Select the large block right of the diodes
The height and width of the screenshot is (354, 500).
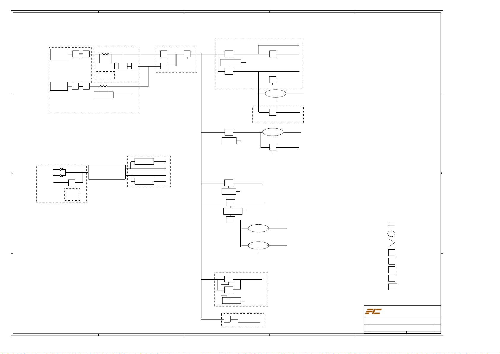click(107, 172)
